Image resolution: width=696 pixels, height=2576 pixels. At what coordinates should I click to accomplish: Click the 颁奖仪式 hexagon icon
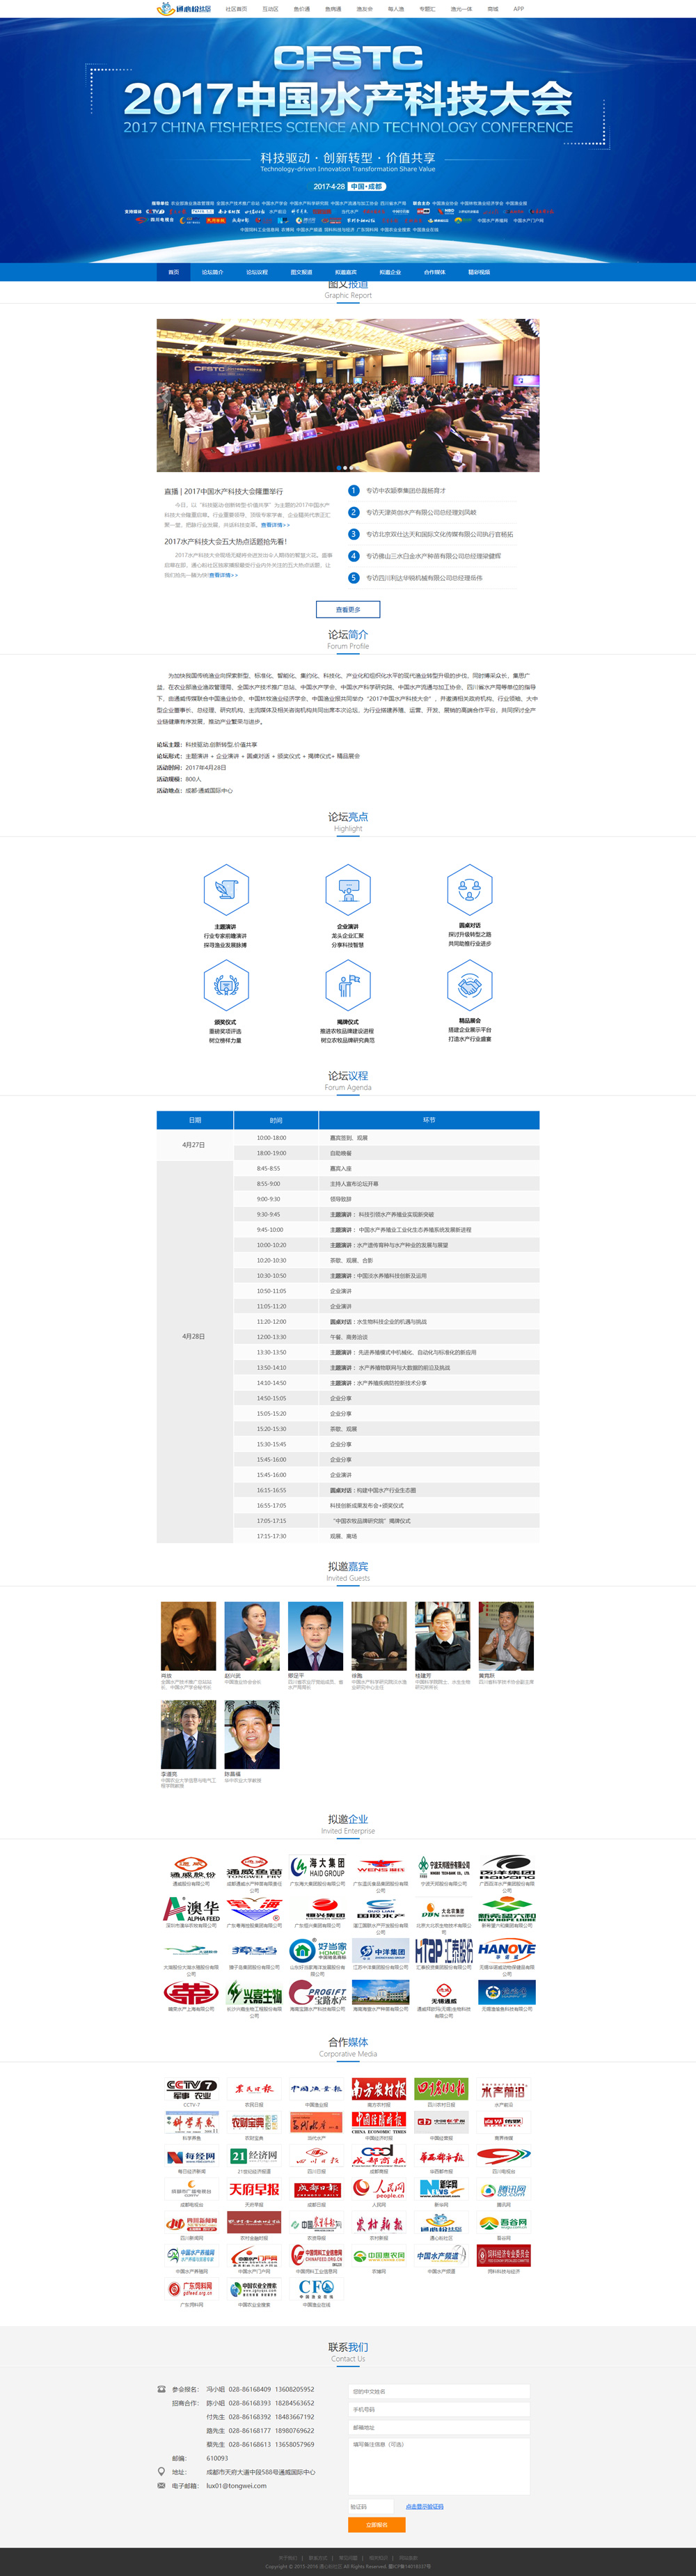tap(226, 984)
